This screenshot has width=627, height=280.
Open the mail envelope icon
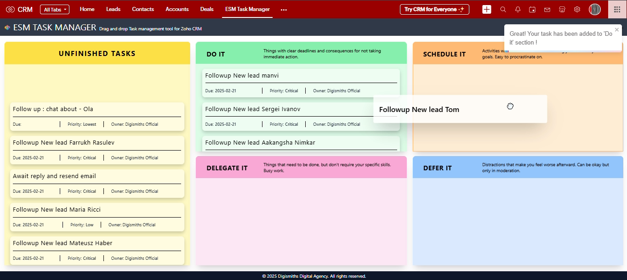point(547,9)
